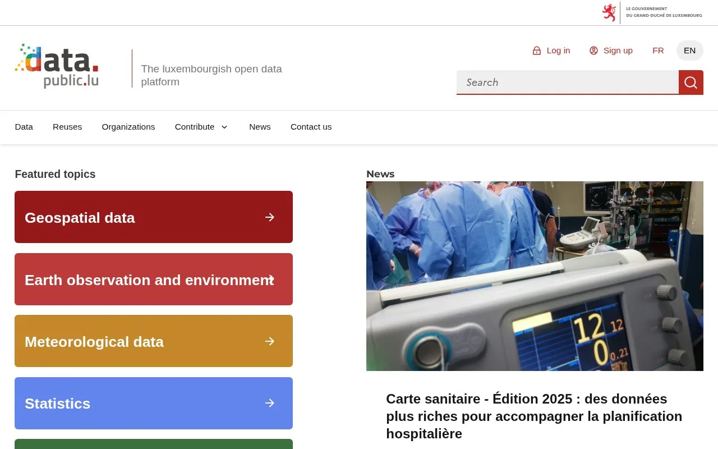
Task: Select the EN language option
Action: point(689,51)
